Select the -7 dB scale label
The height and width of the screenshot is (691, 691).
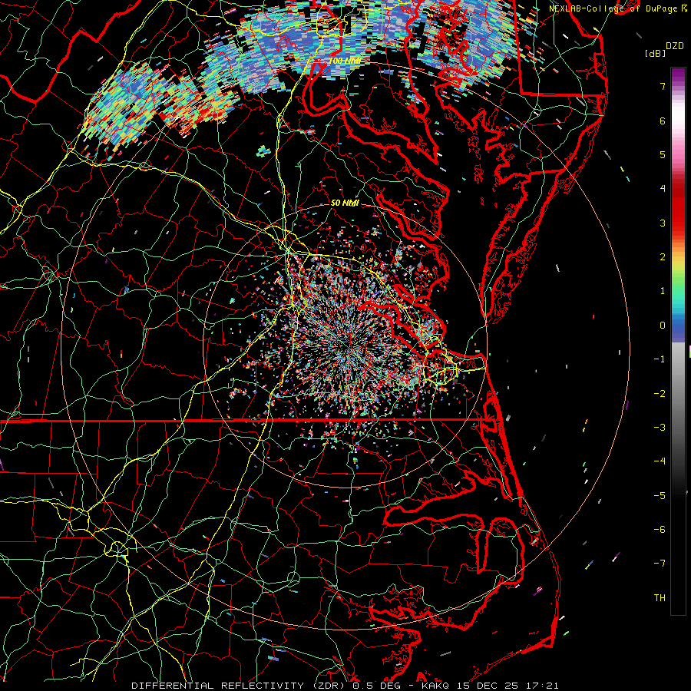tap(660, 564)
